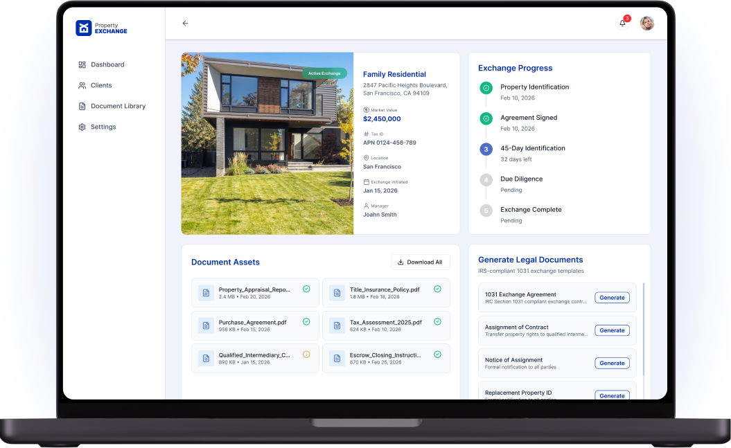Click green check on Tax_Assessment_2025.pdf row
Image resolution: width=731 pixels, height=448 pixels.
tap(437, 321)
